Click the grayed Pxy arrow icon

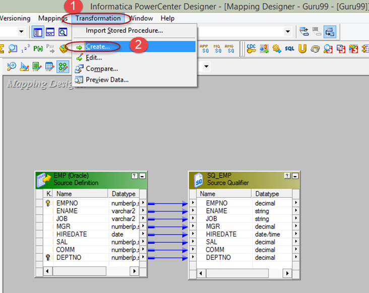tap(50, 49)
